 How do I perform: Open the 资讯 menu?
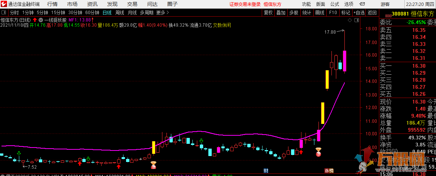[92, 4]
